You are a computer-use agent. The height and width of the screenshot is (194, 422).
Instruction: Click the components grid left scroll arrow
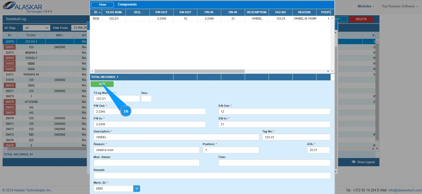92,71
